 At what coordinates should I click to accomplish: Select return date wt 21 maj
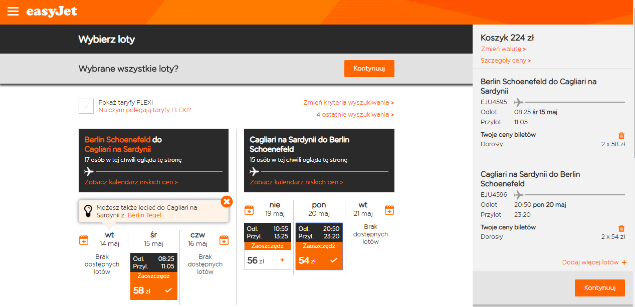(x=363, y=209)
